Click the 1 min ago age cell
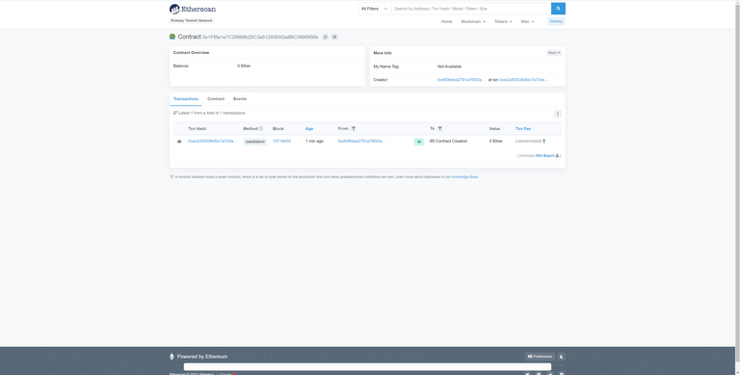 314,141
